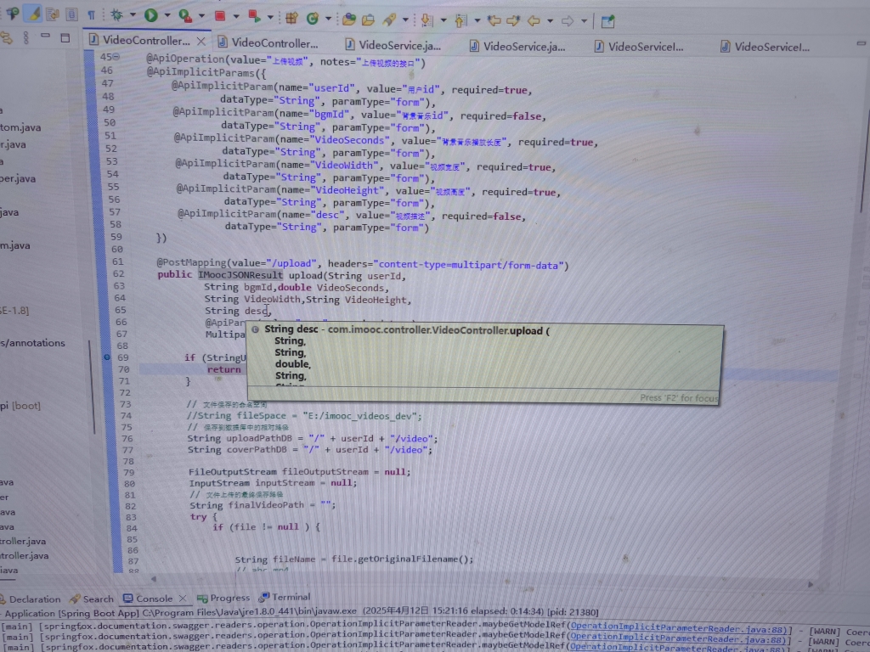This screenshot has width=870, height=652.
Task: Select the 'pi [boot]' project in the explorer
Action: (20, 405)
